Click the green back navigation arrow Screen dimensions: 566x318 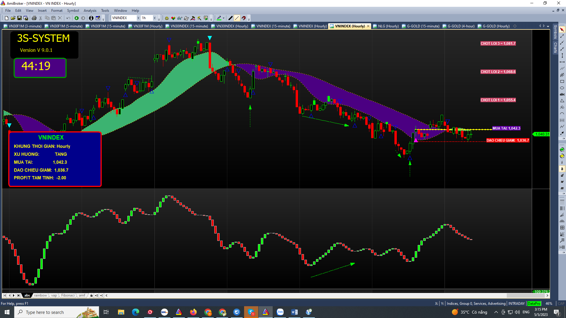(77, 18)
